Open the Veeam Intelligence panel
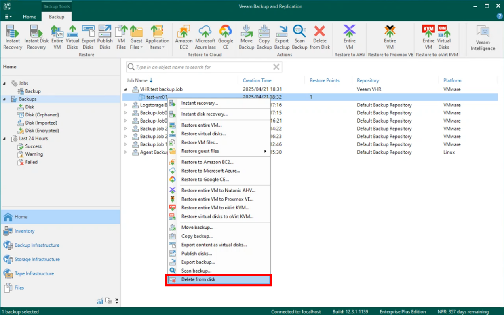Viewport: 504px width, 315px height. point(483,38)
